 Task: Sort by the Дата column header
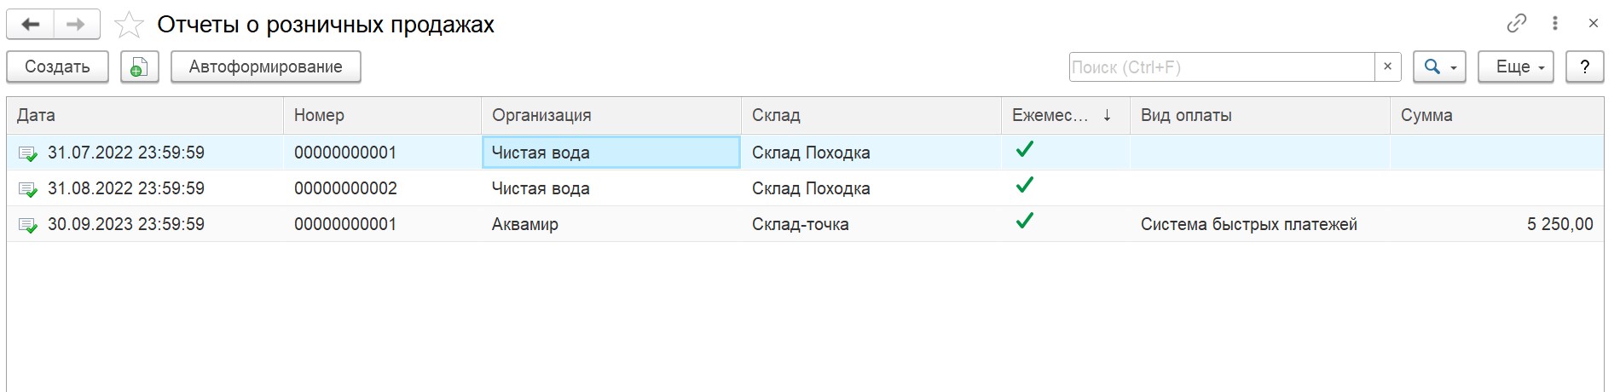point(145,115)
